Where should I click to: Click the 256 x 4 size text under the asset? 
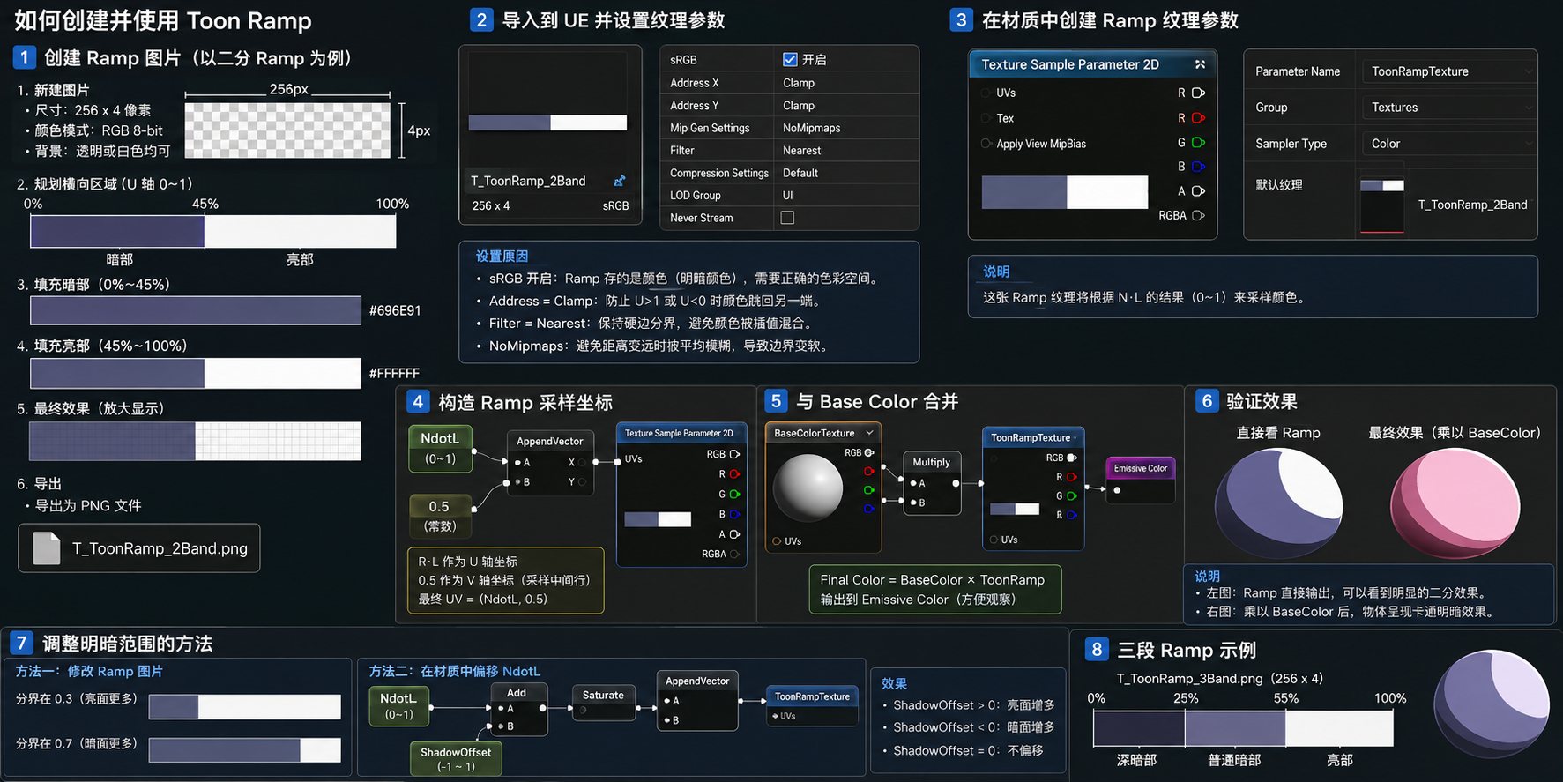[x=491, y=205]
